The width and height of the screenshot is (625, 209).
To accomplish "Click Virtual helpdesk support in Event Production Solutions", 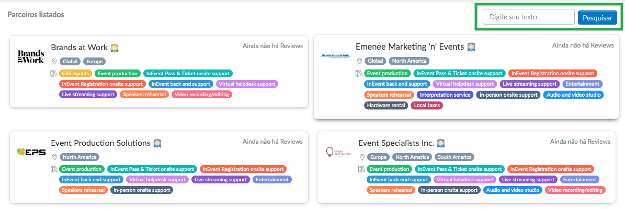I will 157,180.
